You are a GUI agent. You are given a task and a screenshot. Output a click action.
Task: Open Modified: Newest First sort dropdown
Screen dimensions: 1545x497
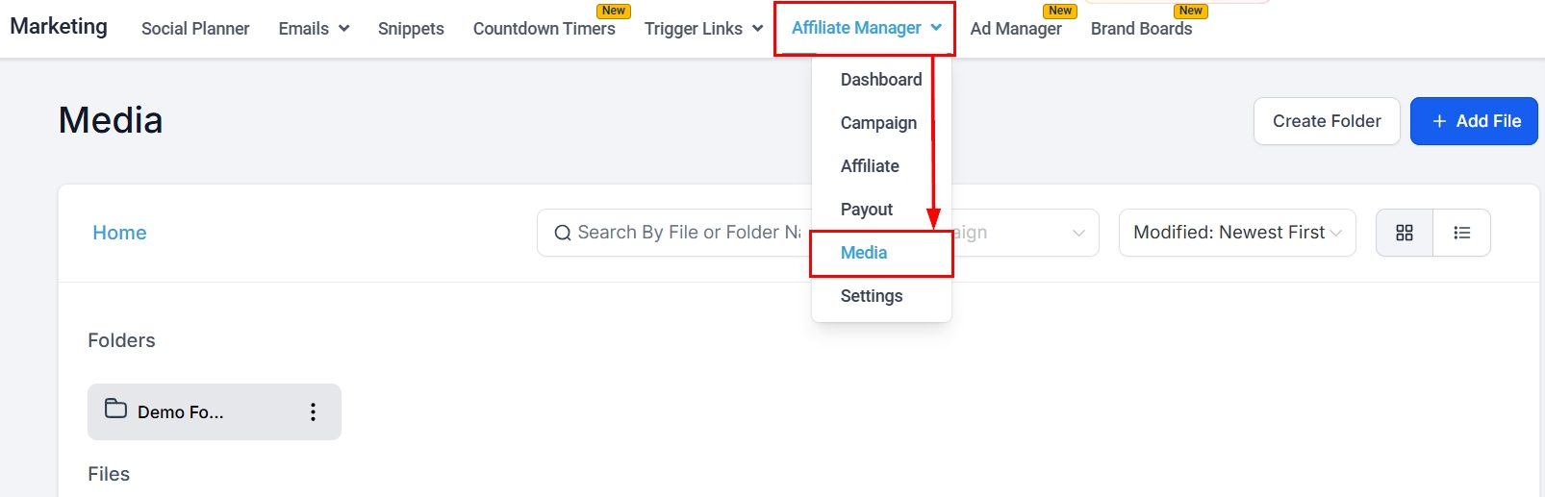[x=1236, y=233]
